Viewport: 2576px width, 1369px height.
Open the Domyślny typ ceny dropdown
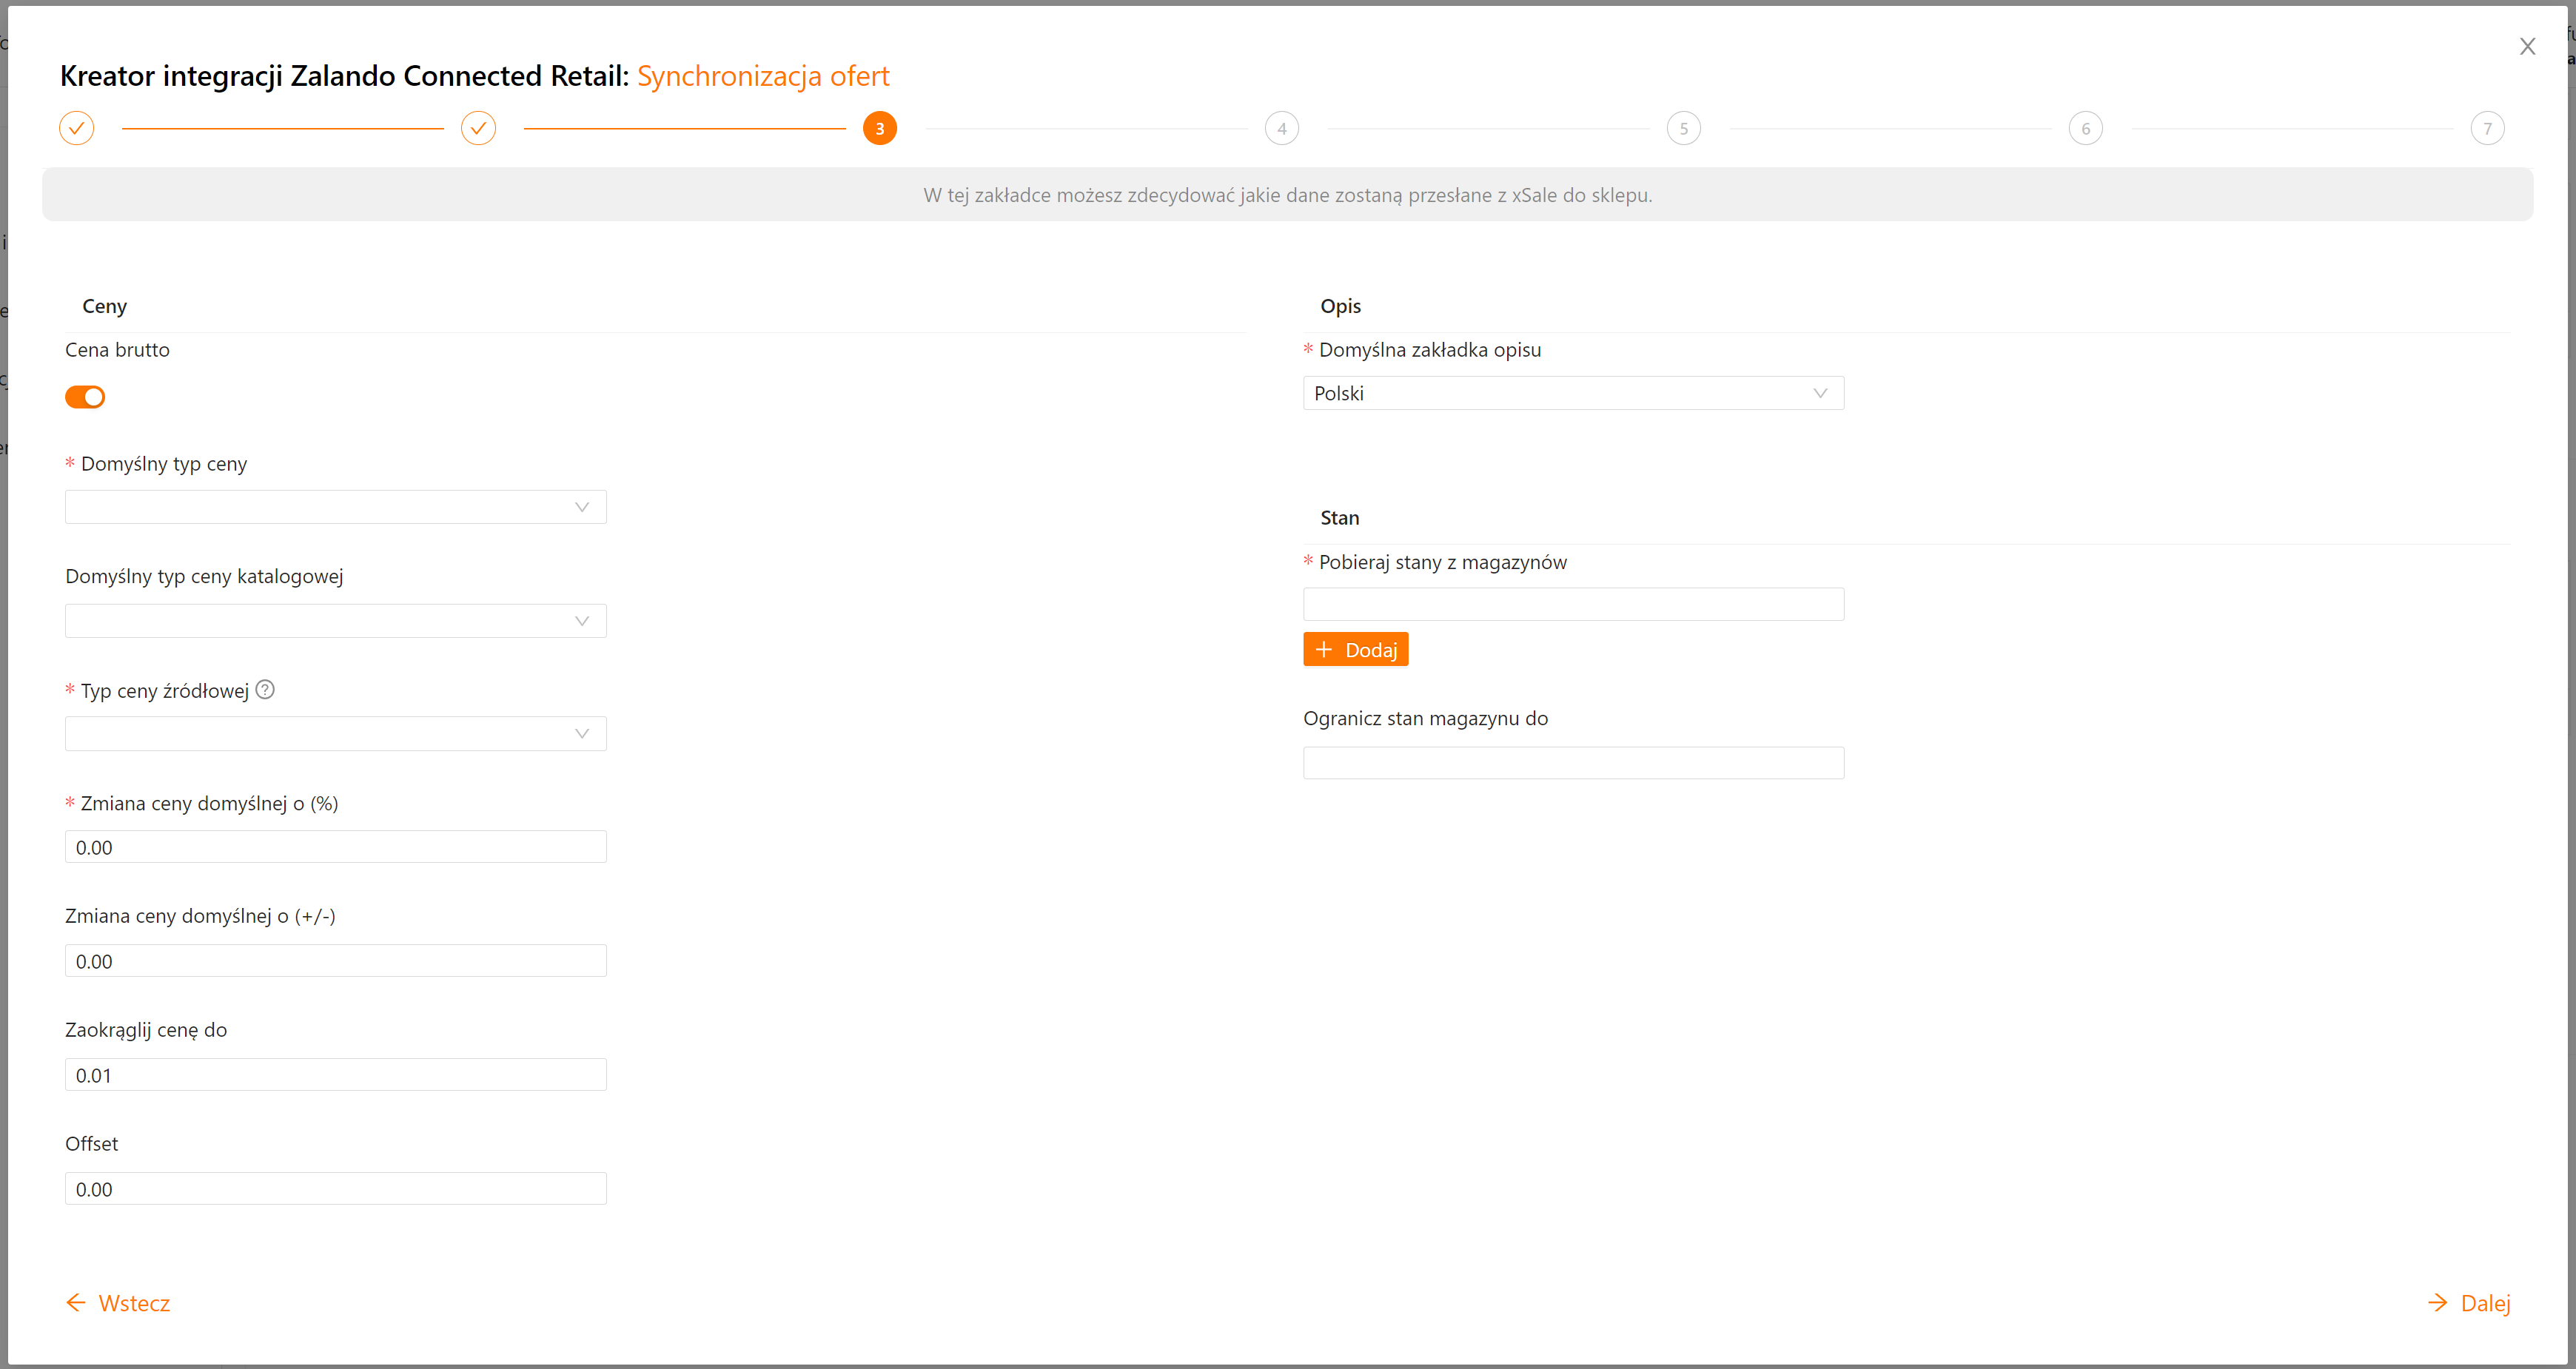[335, 507]
